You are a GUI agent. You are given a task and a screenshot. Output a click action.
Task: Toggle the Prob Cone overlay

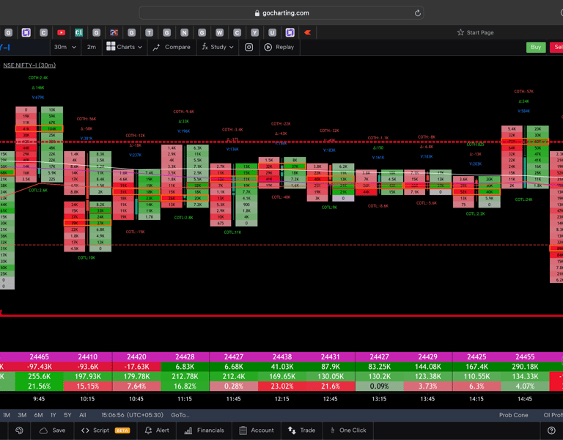coord(513,415)
